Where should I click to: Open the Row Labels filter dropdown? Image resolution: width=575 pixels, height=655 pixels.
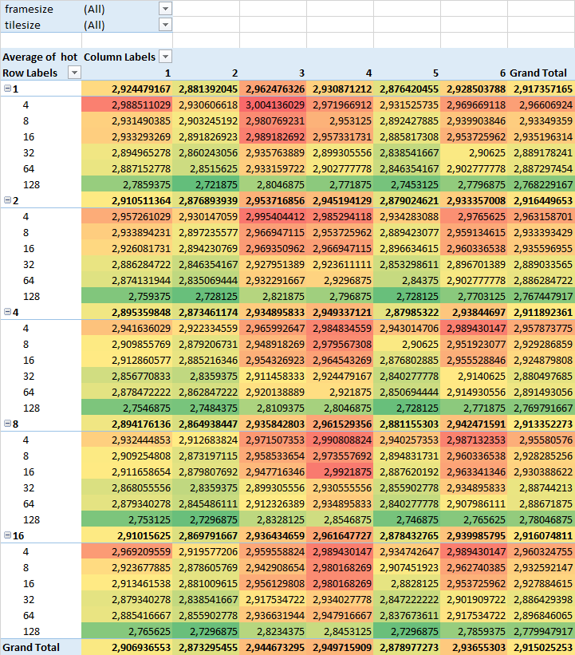tap(74, 73)
